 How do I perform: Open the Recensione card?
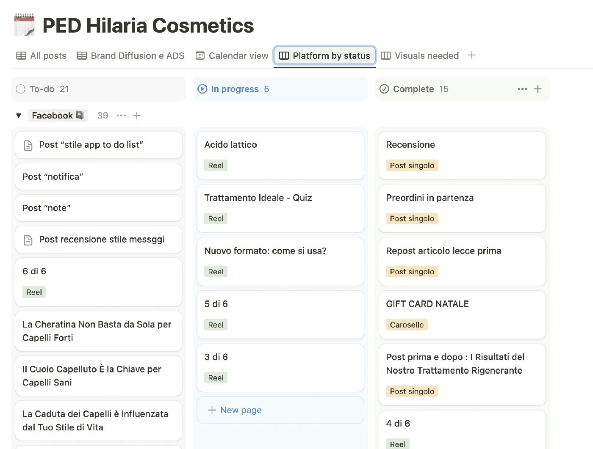point(462,155)
